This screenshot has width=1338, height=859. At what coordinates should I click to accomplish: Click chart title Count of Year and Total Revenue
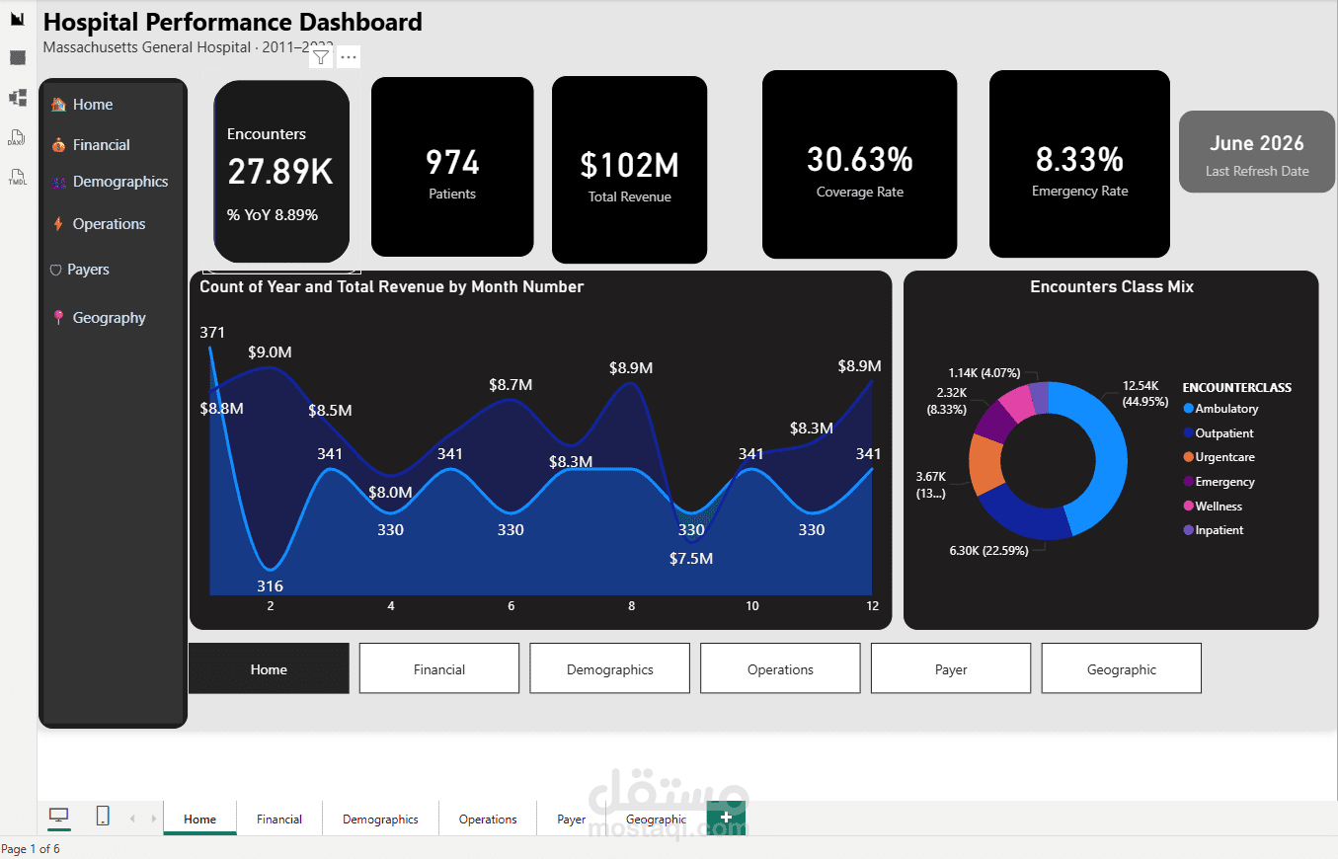tap(392, 287)
